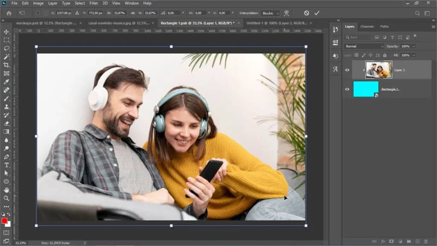This screenshot has width=437, height=246.
Task: Select the Pen tool
Action: [6, 157]
